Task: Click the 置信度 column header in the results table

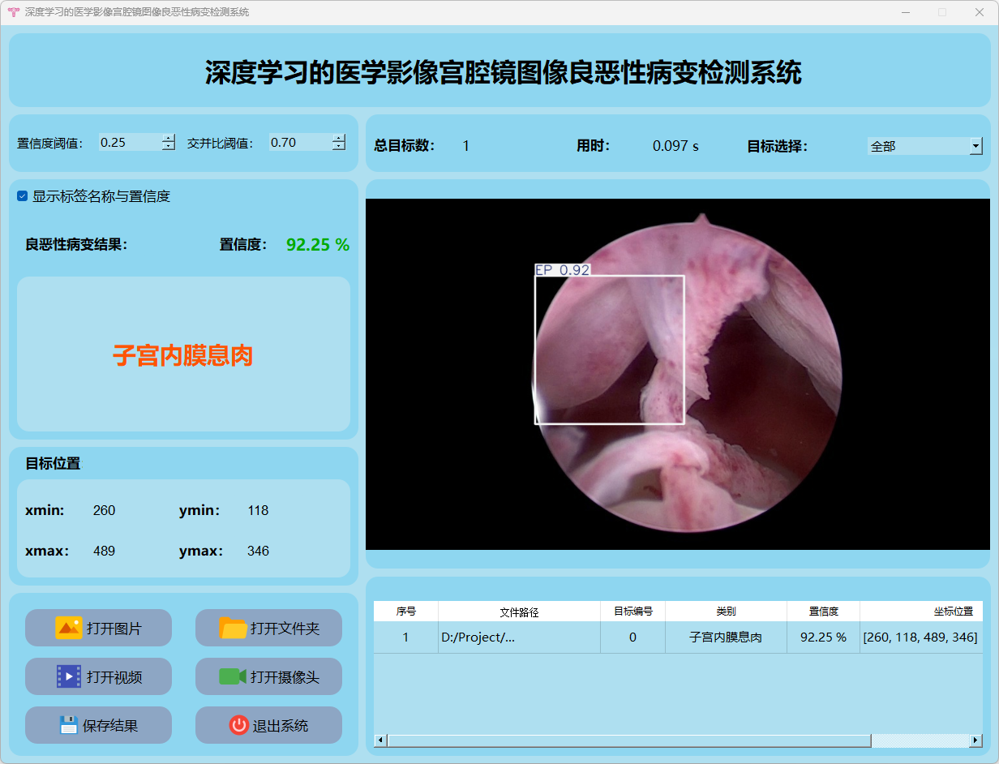Action: 823,612
